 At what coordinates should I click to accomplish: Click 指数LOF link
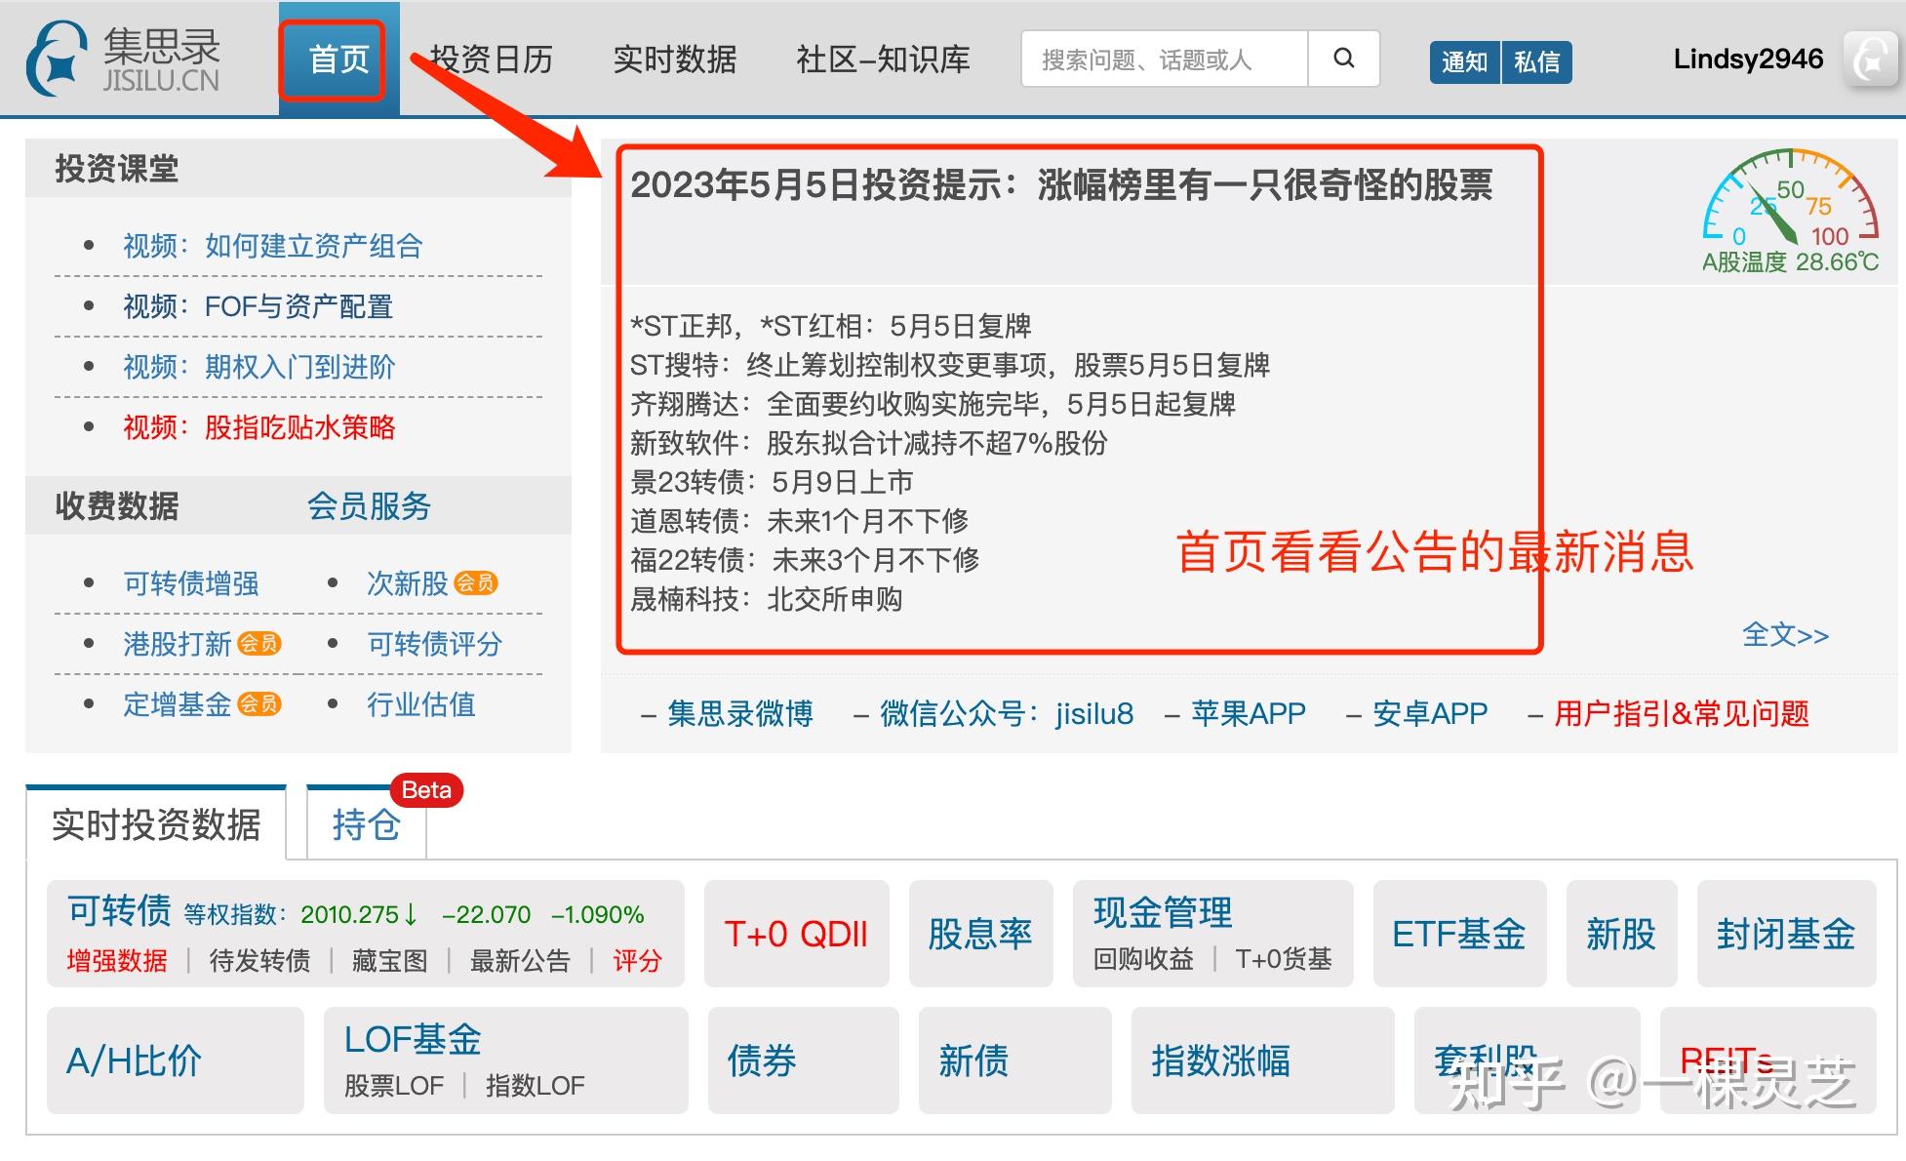click(536, 1086)
